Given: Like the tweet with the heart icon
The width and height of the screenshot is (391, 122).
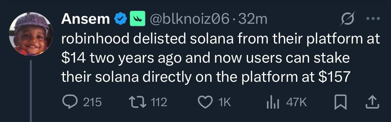Looking at the screenshot, I should click(x=205, y=102).
